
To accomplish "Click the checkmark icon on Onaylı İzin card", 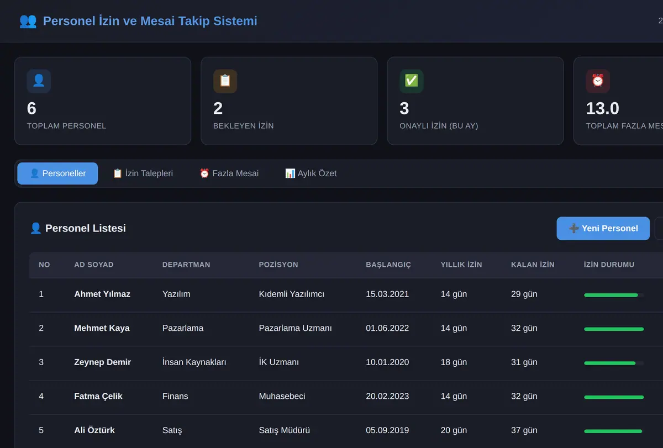I will pos(412,81).
